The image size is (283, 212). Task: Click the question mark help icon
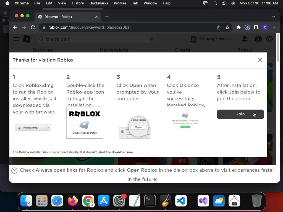(14, 170)
